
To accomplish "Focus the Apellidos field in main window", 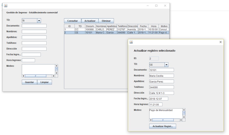I will (x=34, y=37).
